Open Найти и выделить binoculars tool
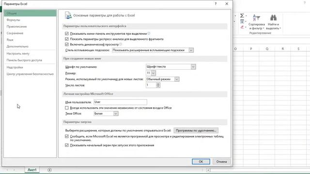Screen dimensions: 310x174 coord(273,22)
